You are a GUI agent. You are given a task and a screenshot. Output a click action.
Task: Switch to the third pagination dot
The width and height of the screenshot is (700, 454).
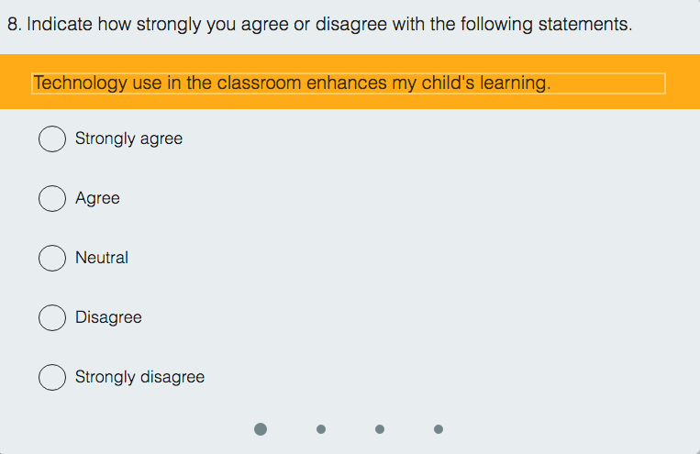click(x=380, y=429)
